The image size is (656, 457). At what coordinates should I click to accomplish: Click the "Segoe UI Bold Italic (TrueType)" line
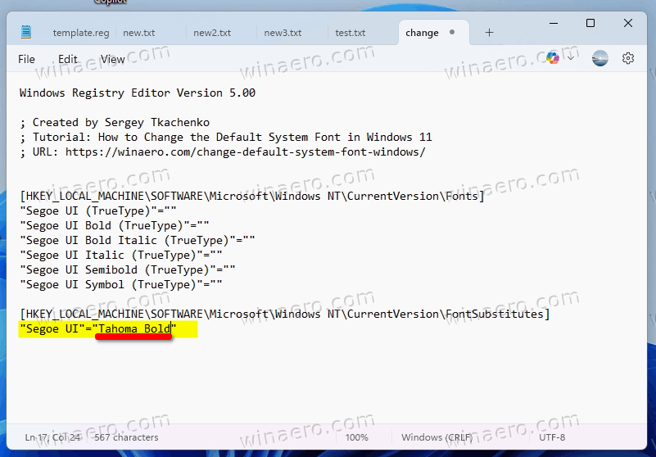[138, 240]
